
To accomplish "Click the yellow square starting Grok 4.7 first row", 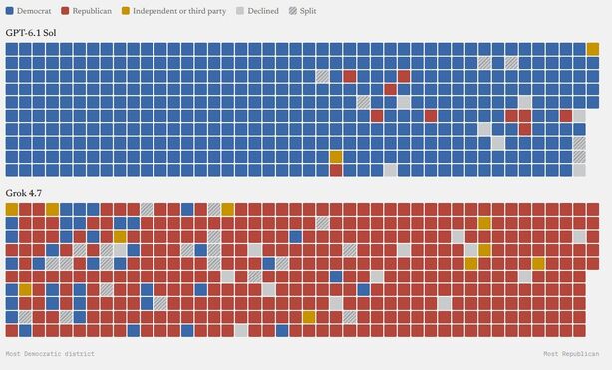I will click(x=12, y=210).
